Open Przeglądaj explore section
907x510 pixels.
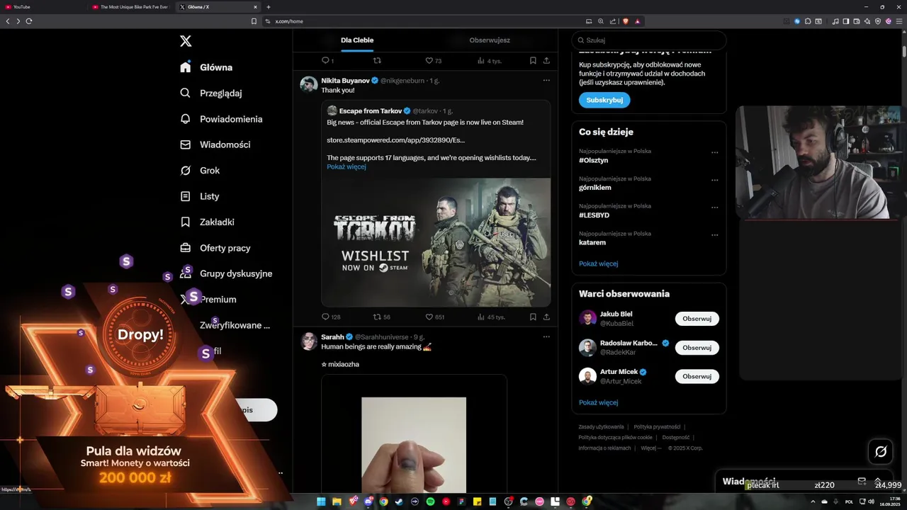point(211,93)
